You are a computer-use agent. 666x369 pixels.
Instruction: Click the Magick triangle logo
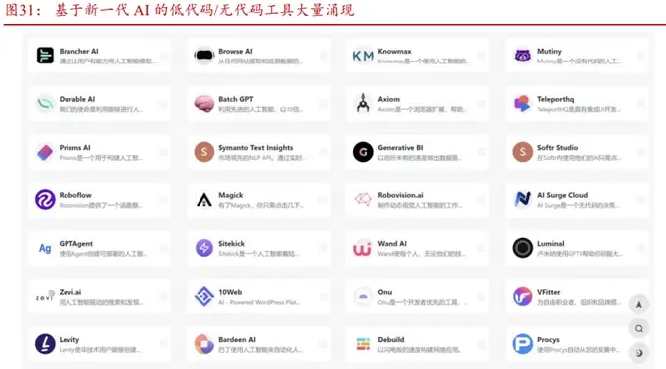tap(203, 200)
